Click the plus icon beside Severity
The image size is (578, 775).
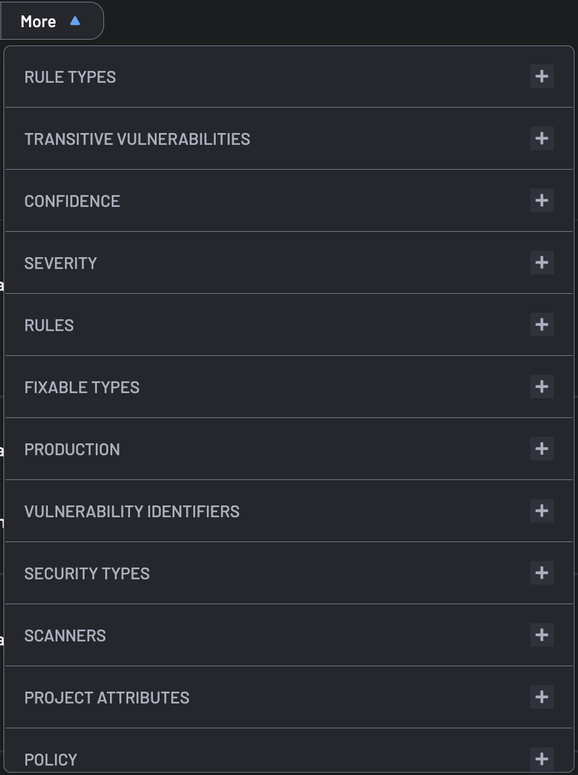point(542,262)
